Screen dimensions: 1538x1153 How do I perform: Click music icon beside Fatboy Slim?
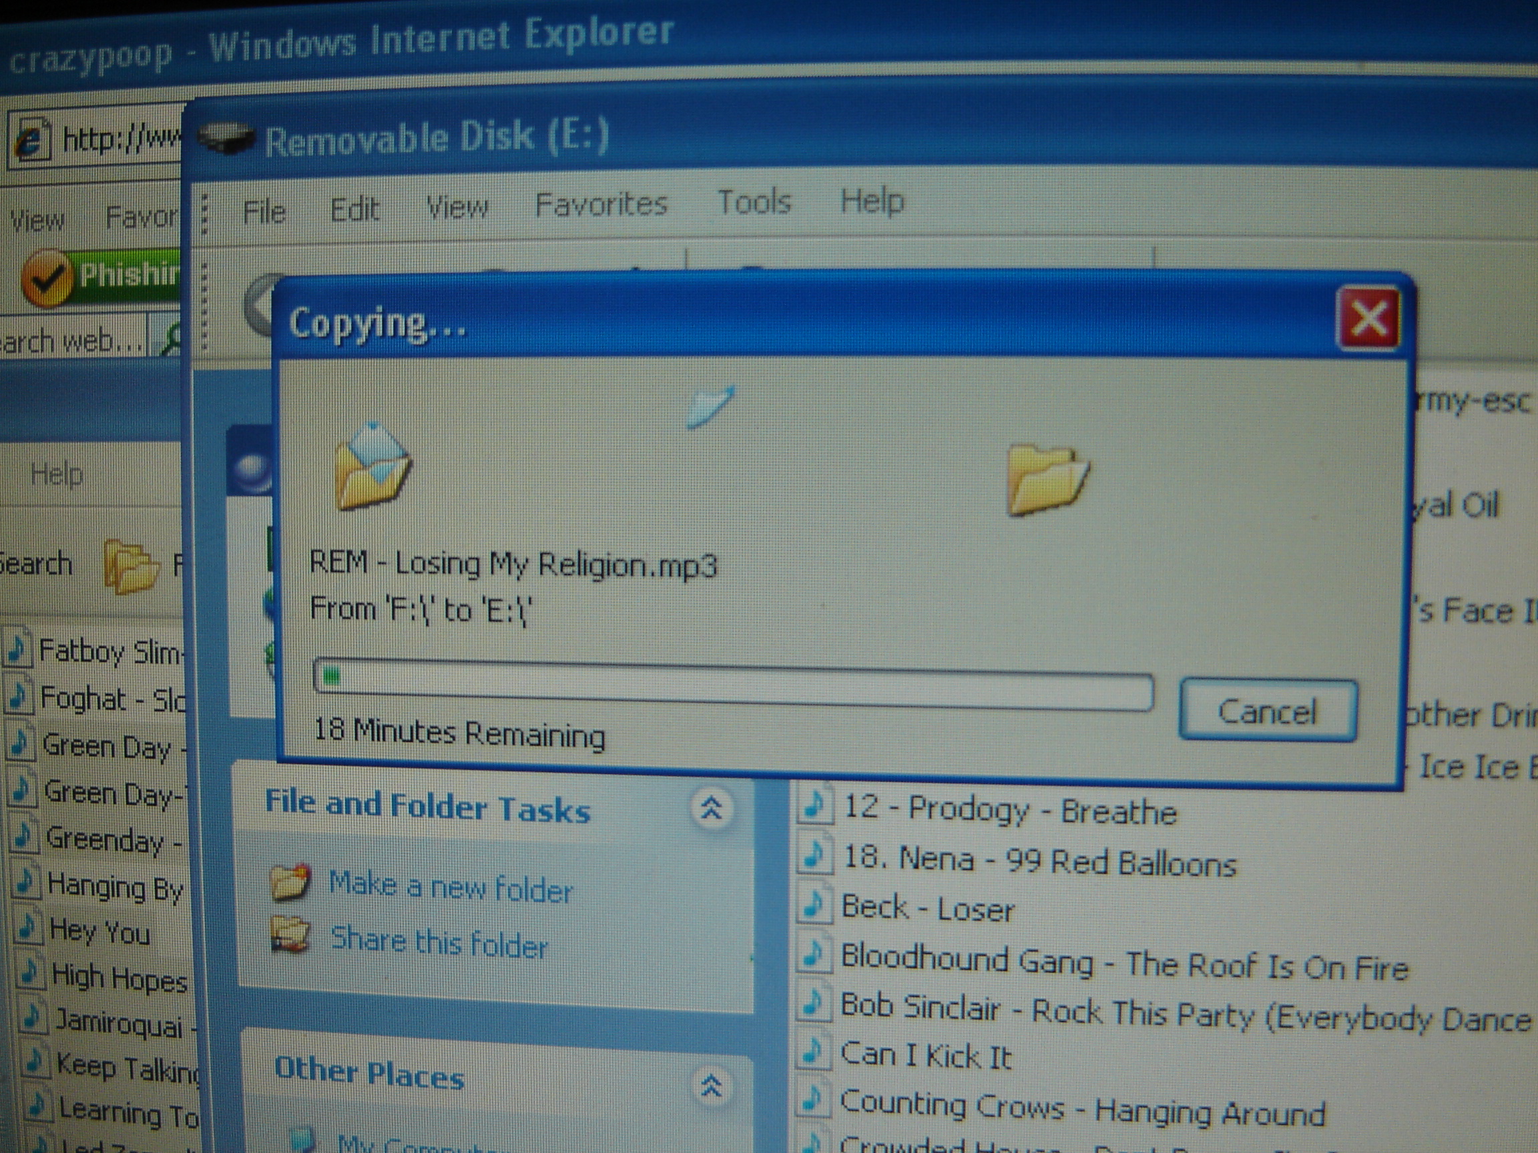(x=18, y=649)
